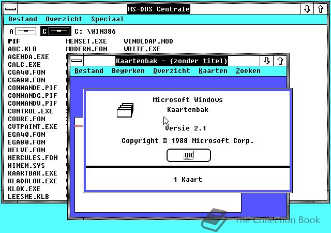Open Overzicht menu in MS-DOS Centrale

point(64,19)
